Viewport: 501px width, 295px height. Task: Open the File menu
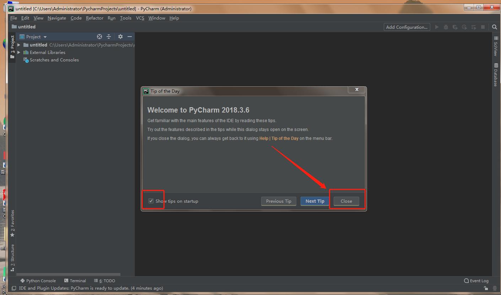point(14,18)
